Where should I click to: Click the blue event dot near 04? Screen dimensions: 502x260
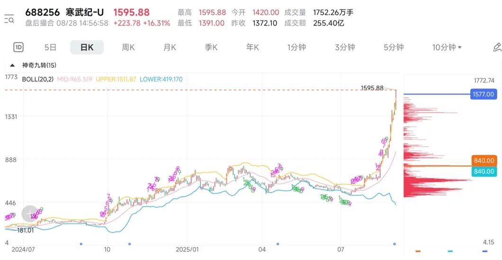pyautogui.click(x=278, y=244)
